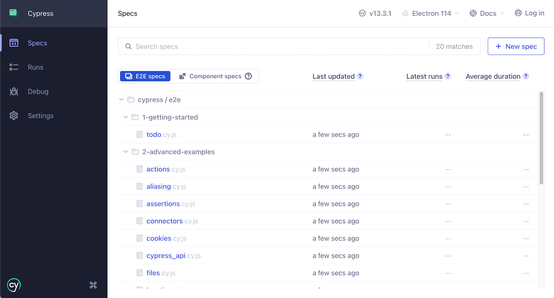The height and width of the screenshot is (298, 554).
Task: Open the actions.cy.js spec
Action: 166,169
